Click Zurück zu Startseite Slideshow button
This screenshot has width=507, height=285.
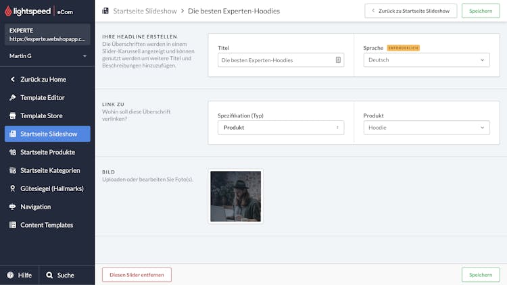(410, 11)
